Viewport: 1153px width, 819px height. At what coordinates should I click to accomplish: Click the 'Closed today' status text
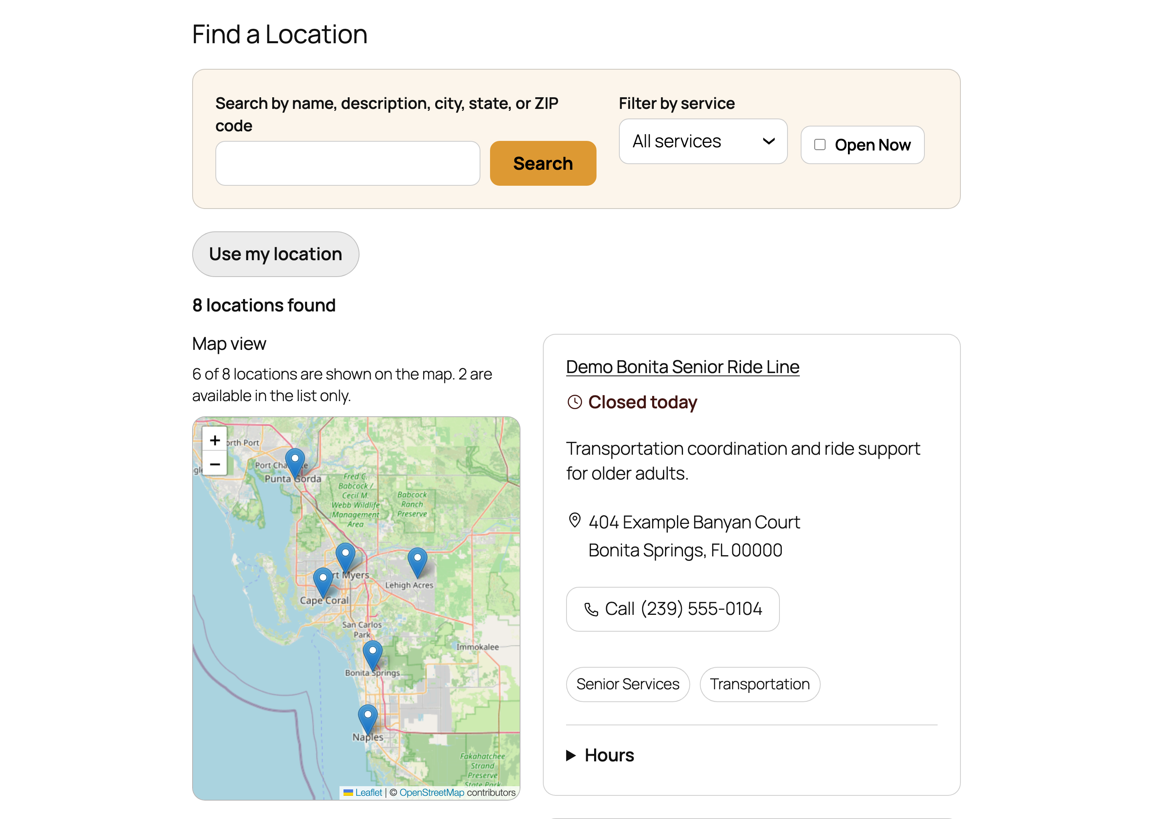[x=643, y=402]
